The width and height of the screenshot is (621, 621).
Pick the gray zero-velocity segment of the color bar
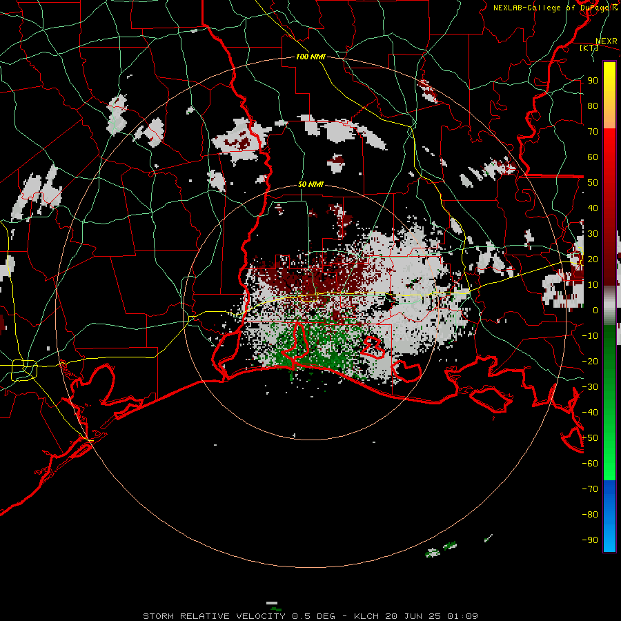609,306
